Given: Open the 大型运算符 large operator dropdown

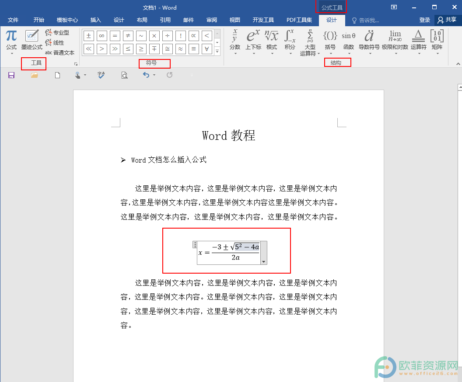Looking at the screenshot, I should click(310, 42).
